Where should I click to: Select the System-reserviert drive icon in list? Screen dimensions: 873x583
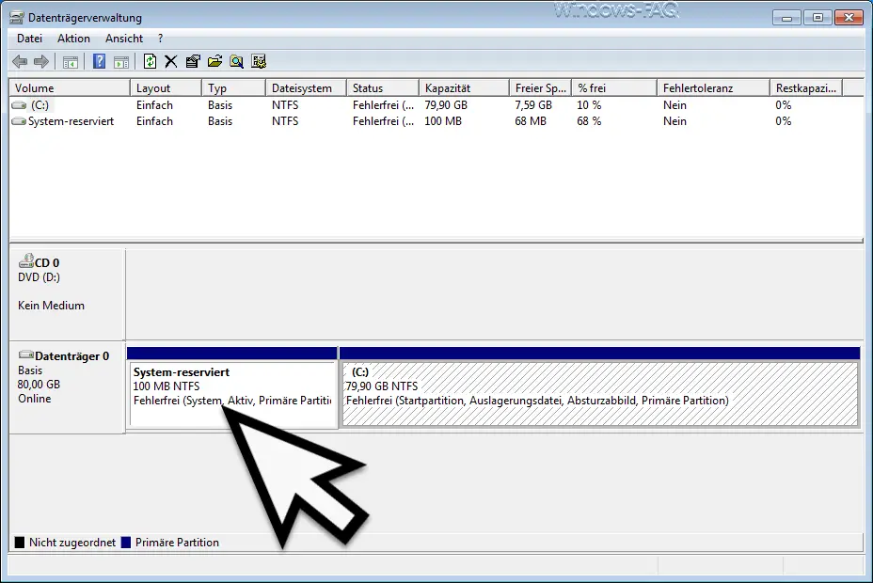(19, 121)
